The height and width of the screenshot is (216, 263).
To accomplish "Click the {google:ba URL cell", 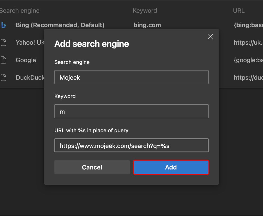I will [248, 60].
